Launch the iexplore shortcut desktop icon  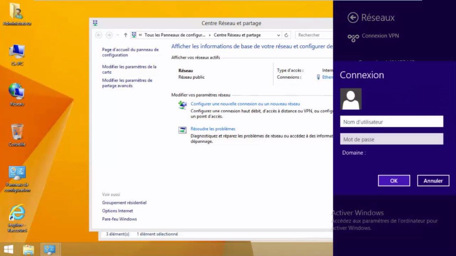pyautogui.click(x=17, y=218)
